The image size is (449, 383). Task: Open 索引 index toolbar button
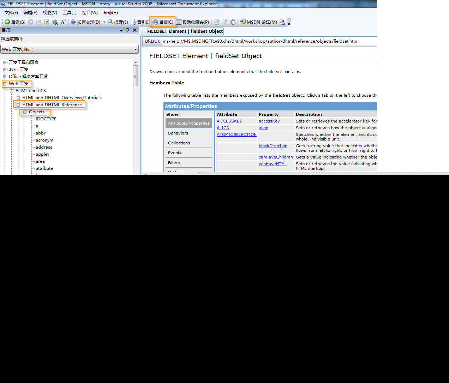[140, 22]
